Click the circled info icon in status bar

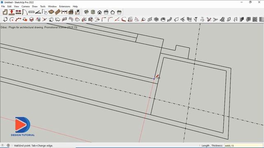(8, 145)
